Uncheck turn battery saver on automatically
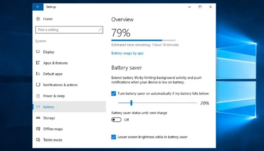This screenshot has height=151, width=264. click(114, 94)
